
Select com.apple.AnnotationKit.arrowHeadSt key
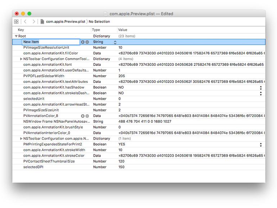pyautogui.click(x=56, y=104)
